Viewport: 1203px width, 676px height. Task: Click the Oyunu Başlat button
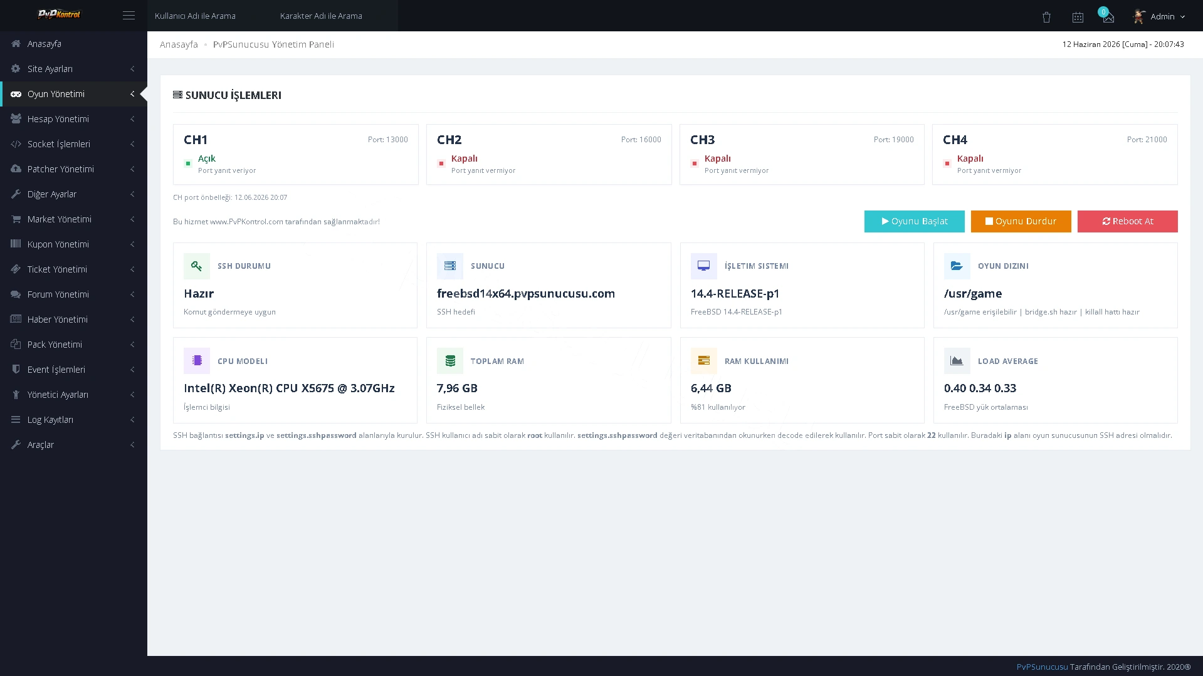point(914,221)
